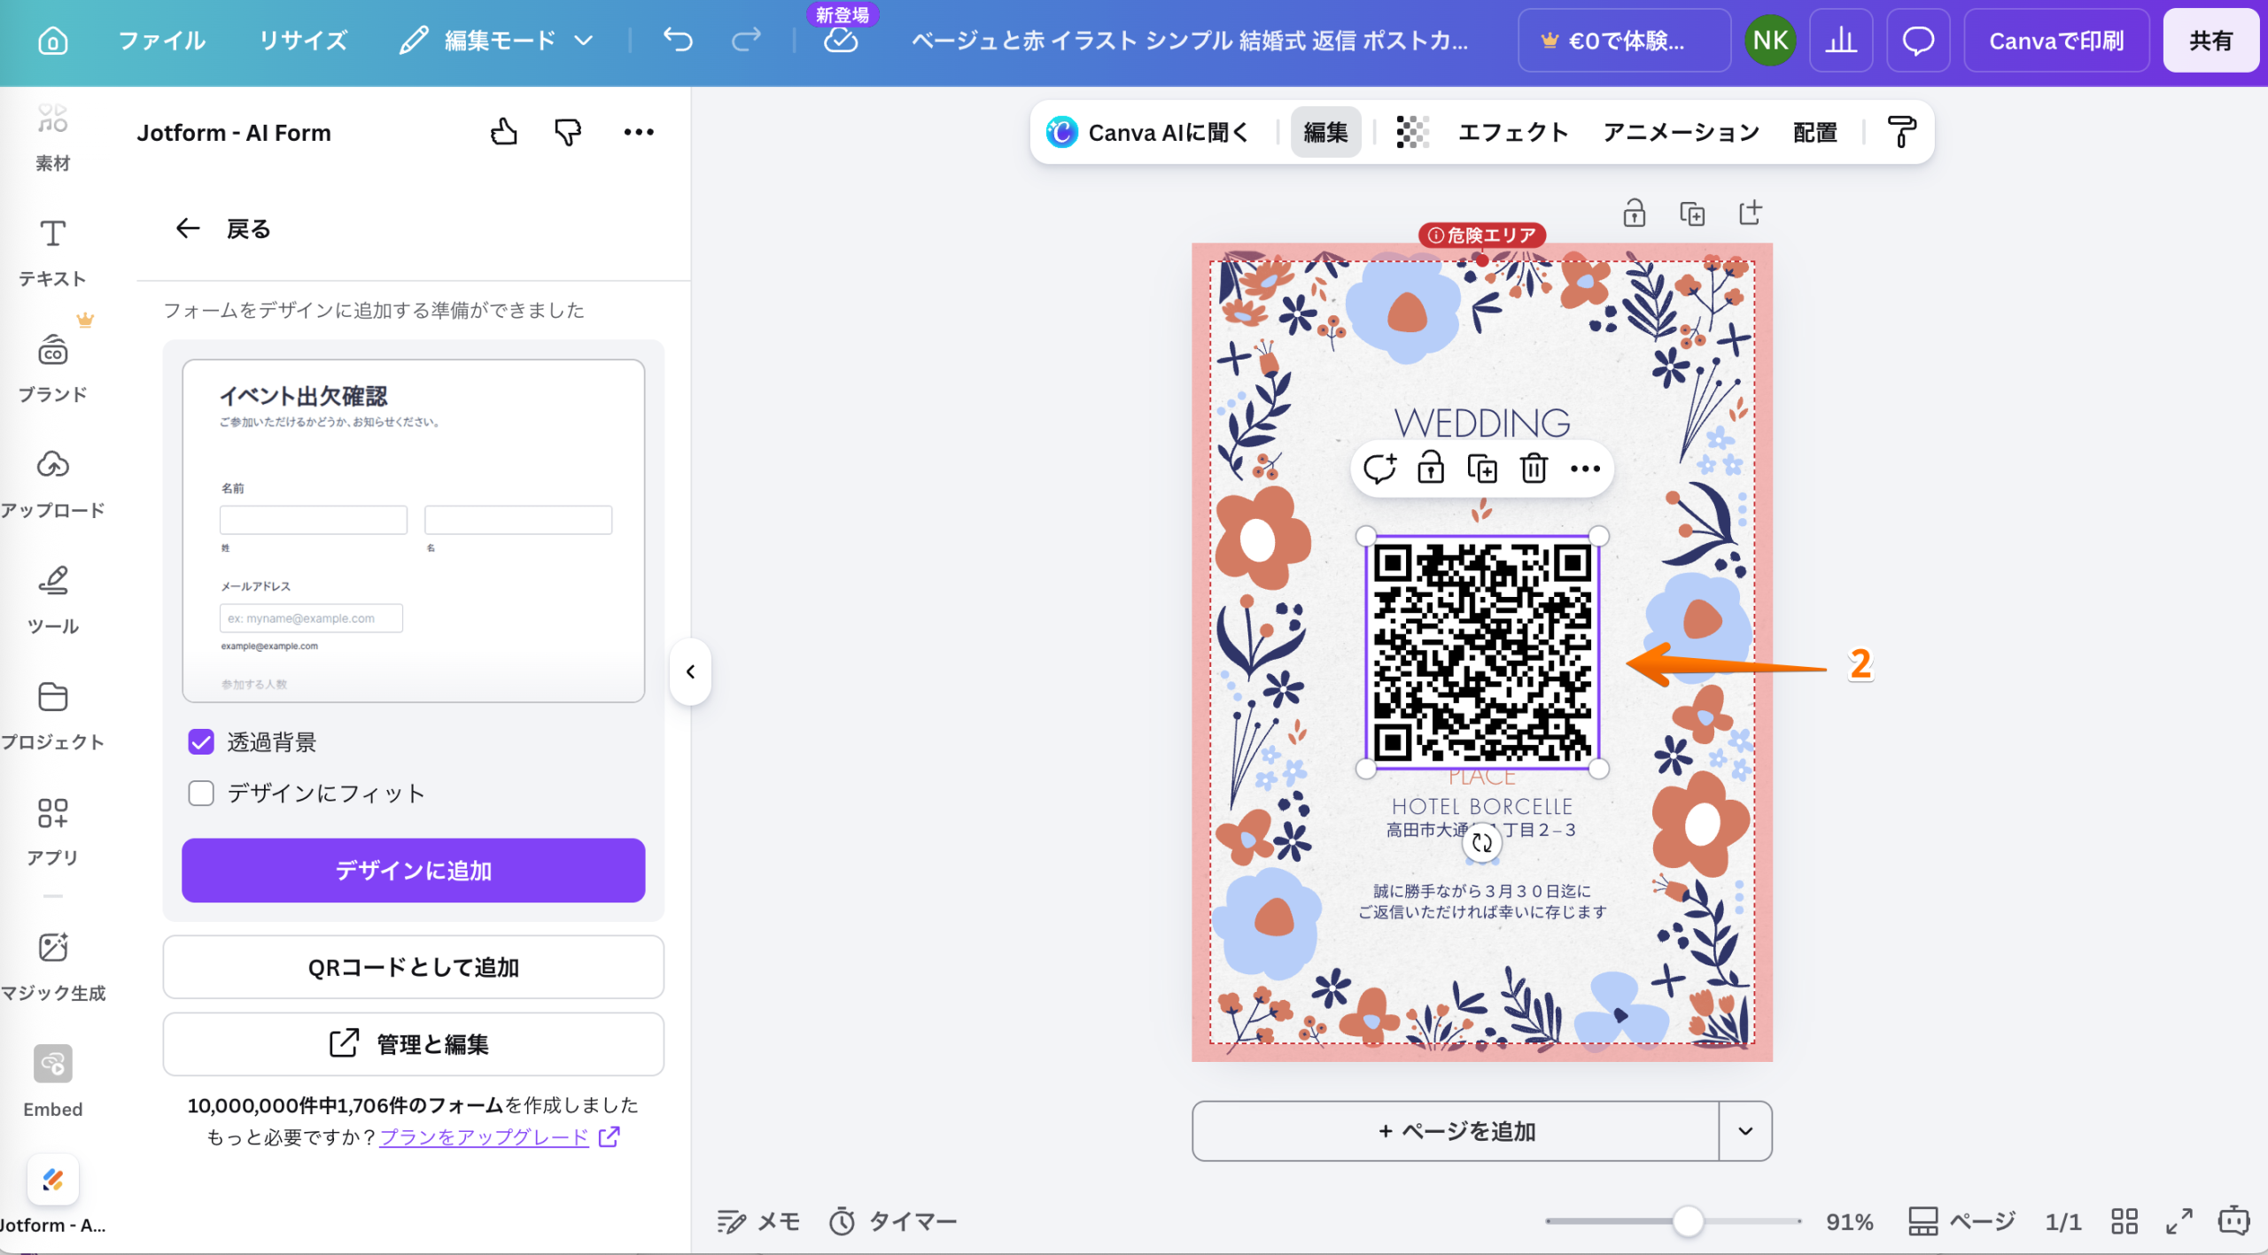Viewport: 2268px width, 1255px height.
Task: Duplicate the page icon above canvas
Action: tap(1692, 213)
